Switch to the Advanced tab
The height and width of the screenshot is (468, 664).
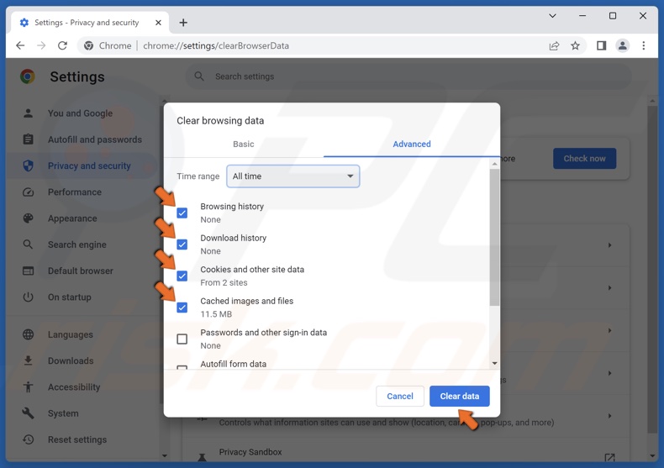[x=412, y=144]
